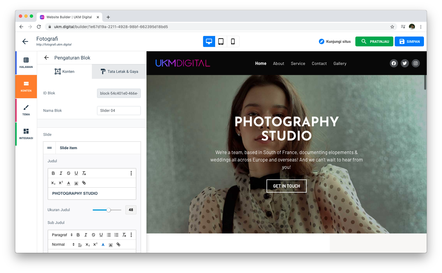Open the Tema sidebar panel
442x273 pixels.
coord(26,110)
